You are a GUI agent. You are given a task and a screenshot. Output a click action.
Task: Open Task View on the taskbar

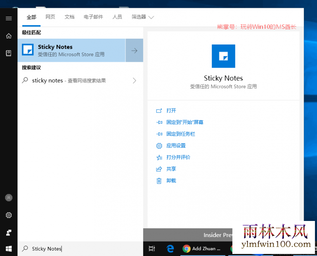[x=152, y=249]
